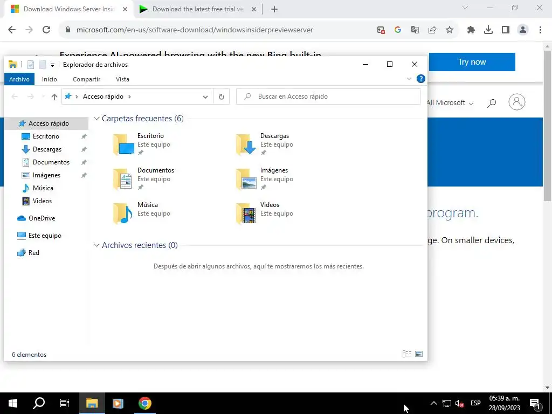Open Task View on the taskbar

pos(65,403)
